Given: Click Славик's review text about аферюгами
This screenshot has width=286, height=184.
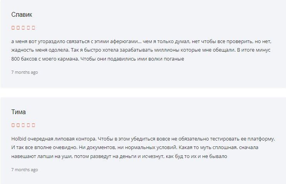Looking at the screenshot, I should tap(141, 50).
